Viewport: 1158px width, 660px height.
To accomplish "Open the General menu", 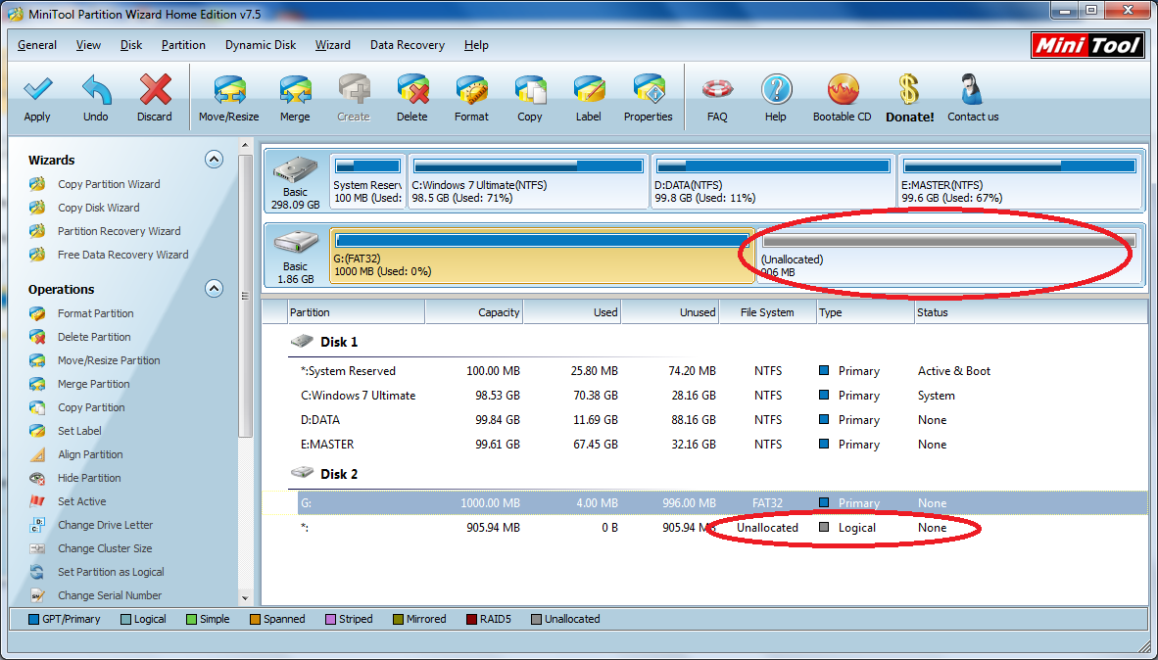I will tap(37, 45).
